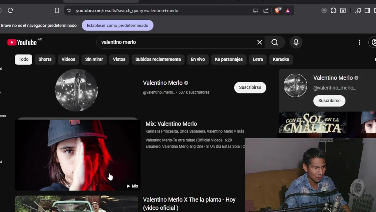
Task: Open the Brave Shields lion icon
Action: click(x=277, y=11)
